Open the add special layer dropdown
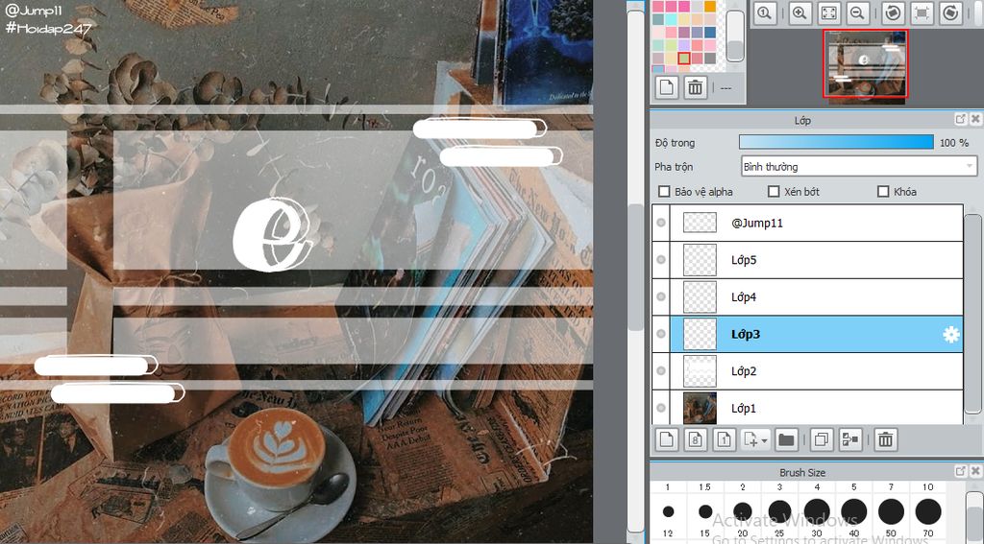 [755, 440]
